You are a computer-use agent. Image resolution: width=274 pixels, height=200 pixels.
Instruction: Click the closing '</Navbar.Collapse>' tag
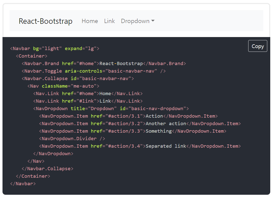point(48,169)
